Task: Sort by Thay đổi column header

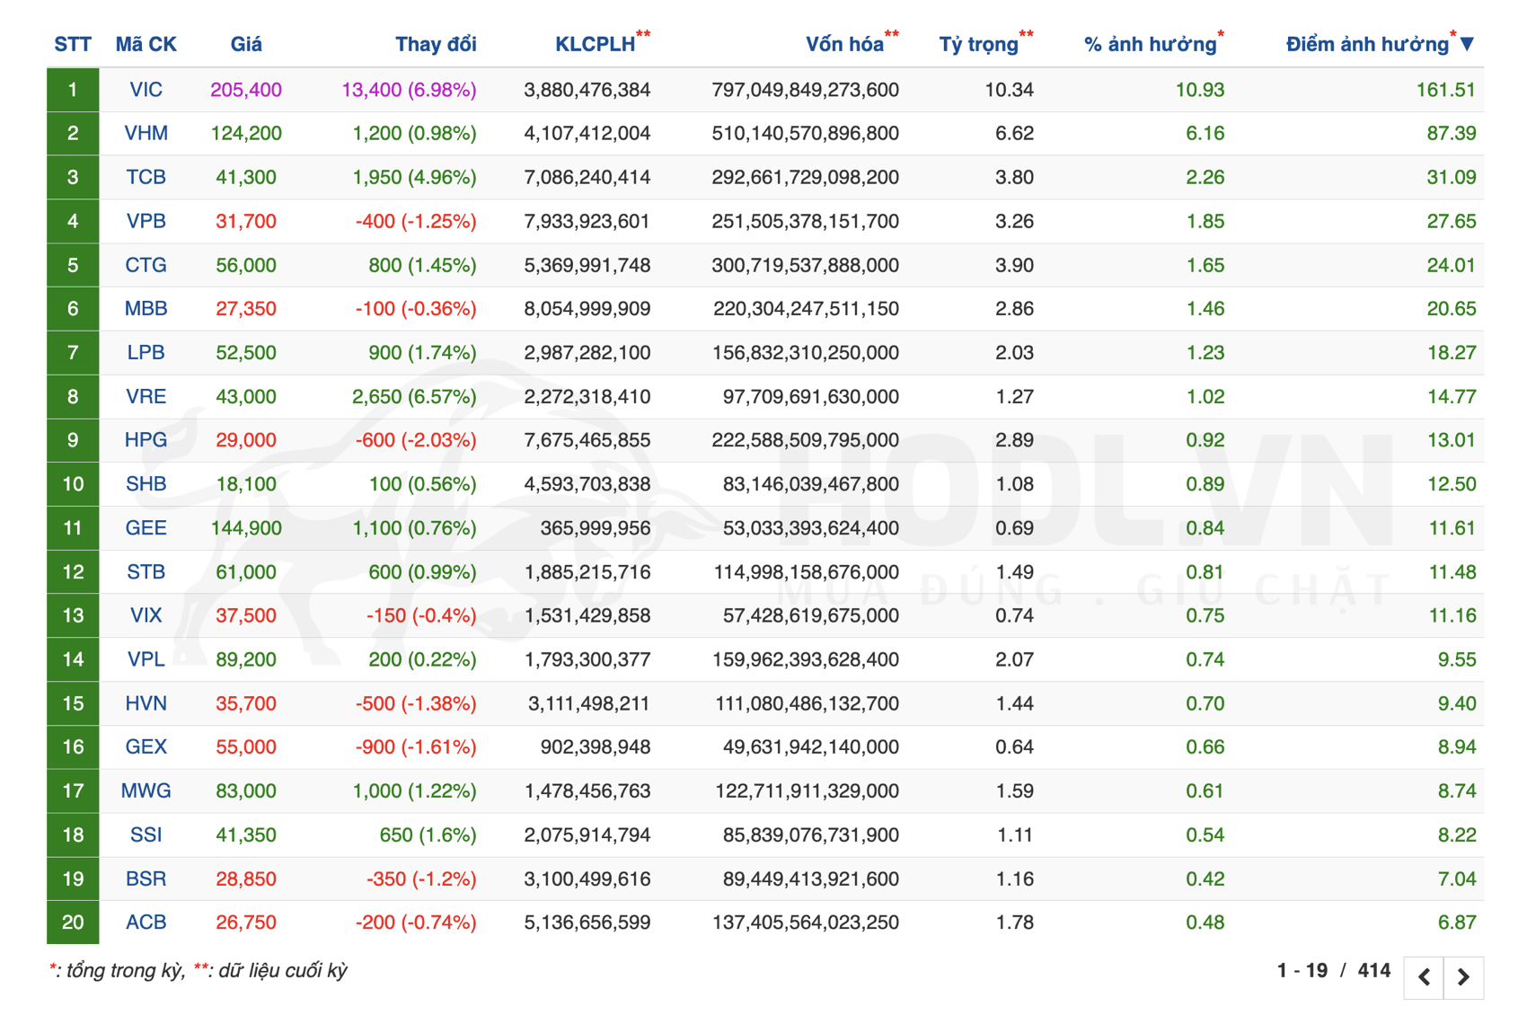Action: pos(436,44)
